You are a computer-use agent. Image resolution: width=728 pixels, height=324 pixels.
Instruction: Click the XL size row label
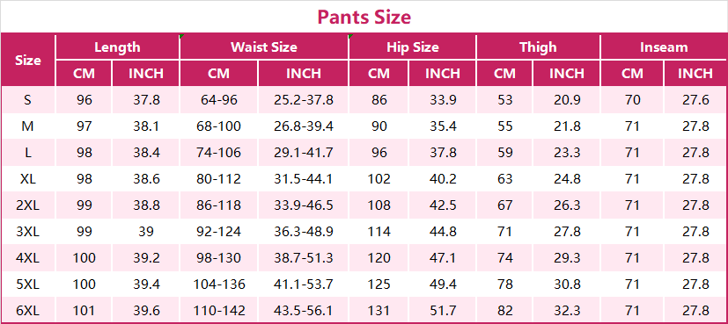(x=28, y=178)
